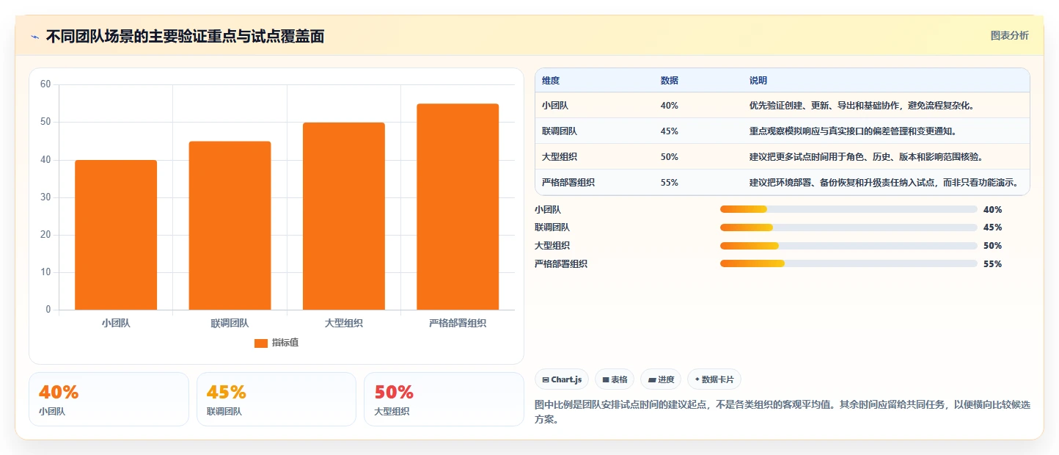Click the 联调团队 progress bar
Screen dimensions: 1059x455
pyautogui.click(x=849, y=227)
